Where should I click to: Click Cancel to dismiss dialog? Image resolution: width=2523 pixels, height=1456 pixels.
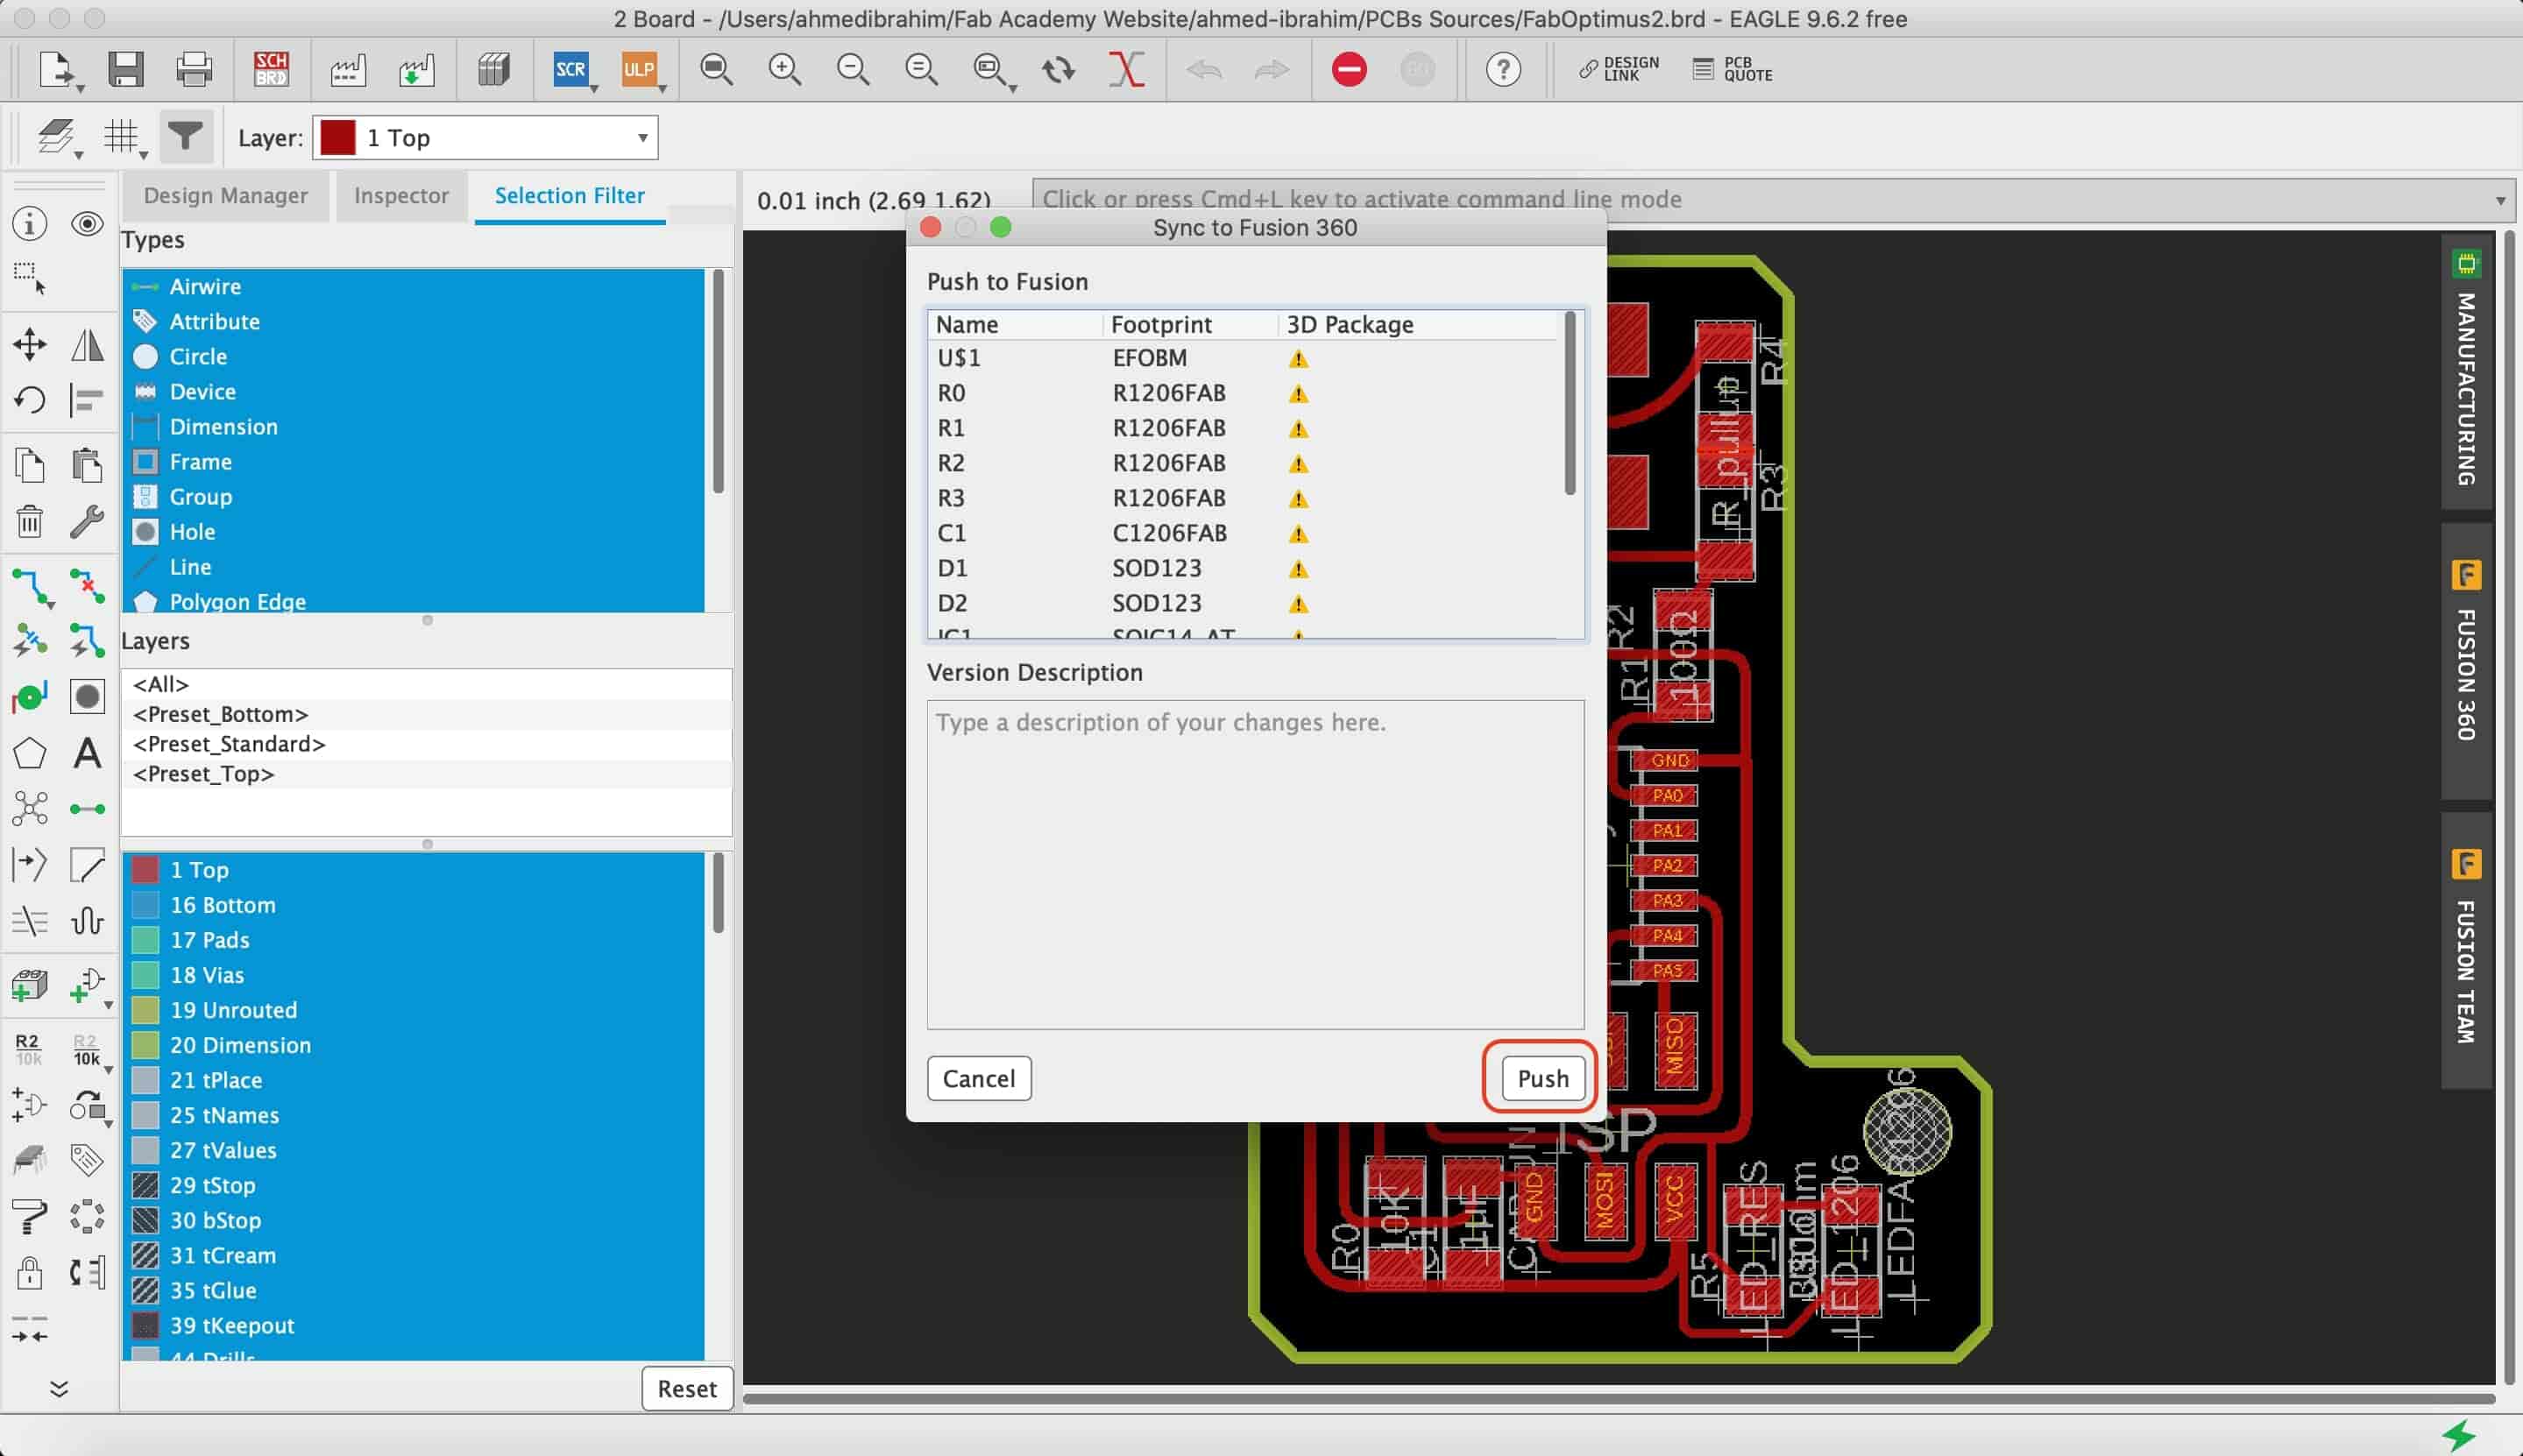pos(980,1077)
